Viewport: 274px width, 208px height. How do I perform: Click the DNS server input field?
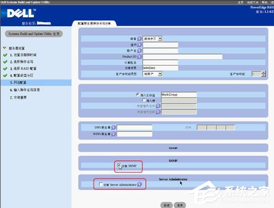coord(135,128)
